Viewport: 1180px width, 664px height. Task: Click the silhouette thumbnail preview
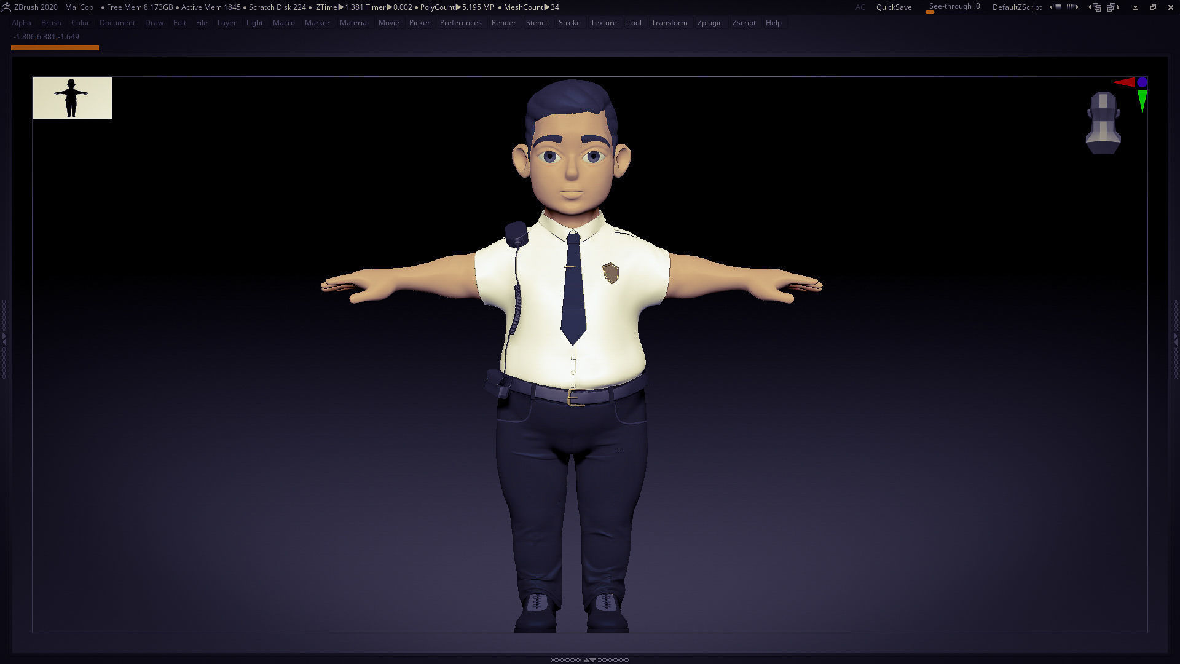pyautogui.click(x=73, y=98)
